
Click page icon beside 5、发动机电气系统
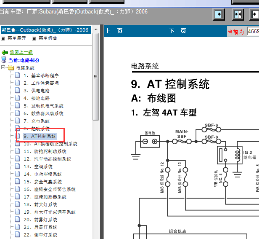(18, 105)
